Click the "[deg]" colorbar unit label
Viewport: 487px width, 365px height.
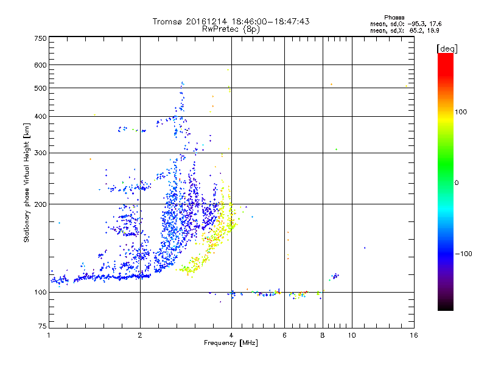pyautogui.click(x=447, y=49)
